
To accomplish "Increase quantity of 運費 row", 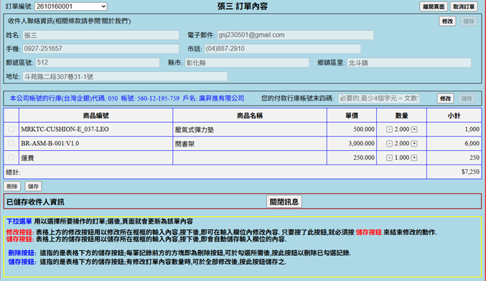I will (414, 158).
